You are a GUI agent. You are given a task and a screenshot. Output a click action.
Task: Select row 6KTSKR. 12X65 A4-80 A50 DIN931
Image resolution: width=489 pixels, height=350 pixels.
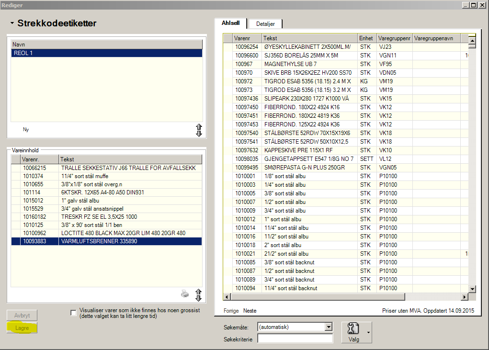107,192
